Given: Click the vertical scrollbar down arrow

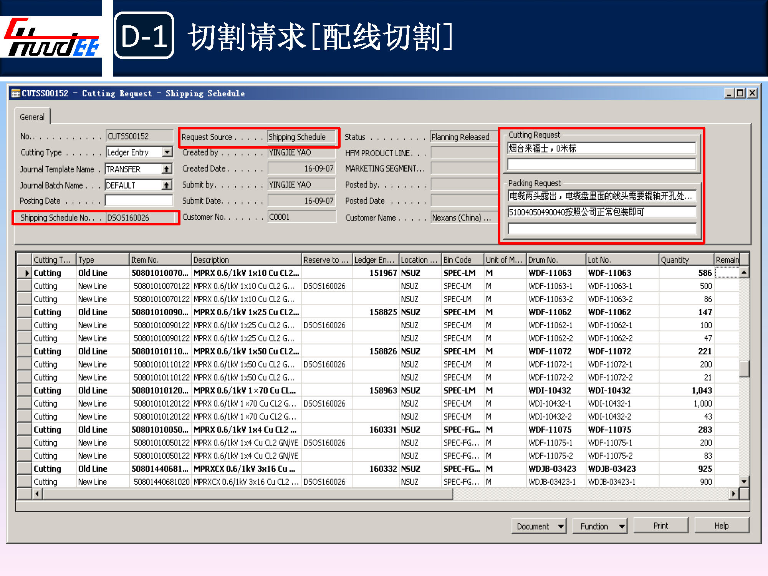Looking at the screenshot, I should point(744,482).
